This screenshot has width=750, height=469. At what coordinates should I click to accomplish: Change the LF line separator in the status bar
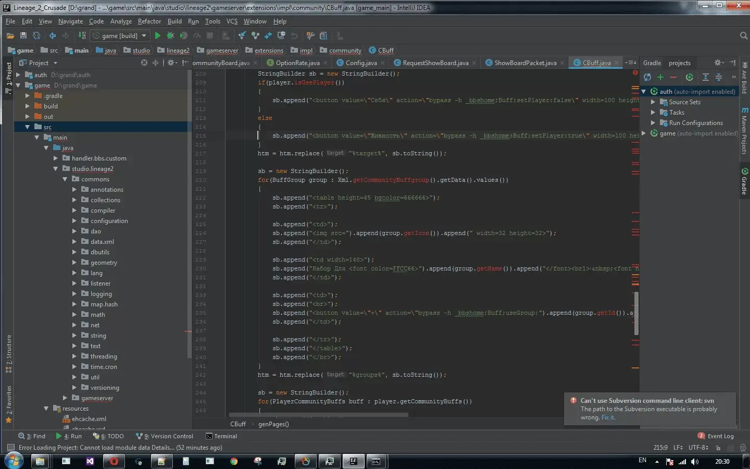(x=678, y=447)
